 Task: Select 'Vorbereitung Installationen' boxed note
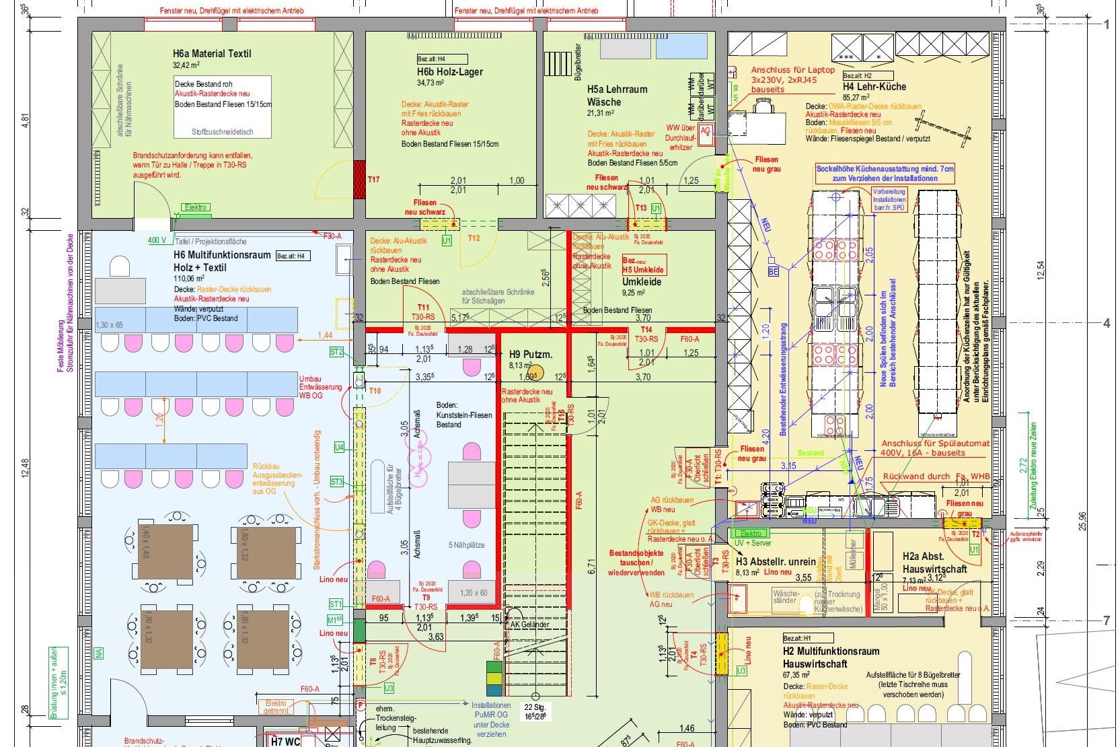pyautogui.click(x=889, y=200)
